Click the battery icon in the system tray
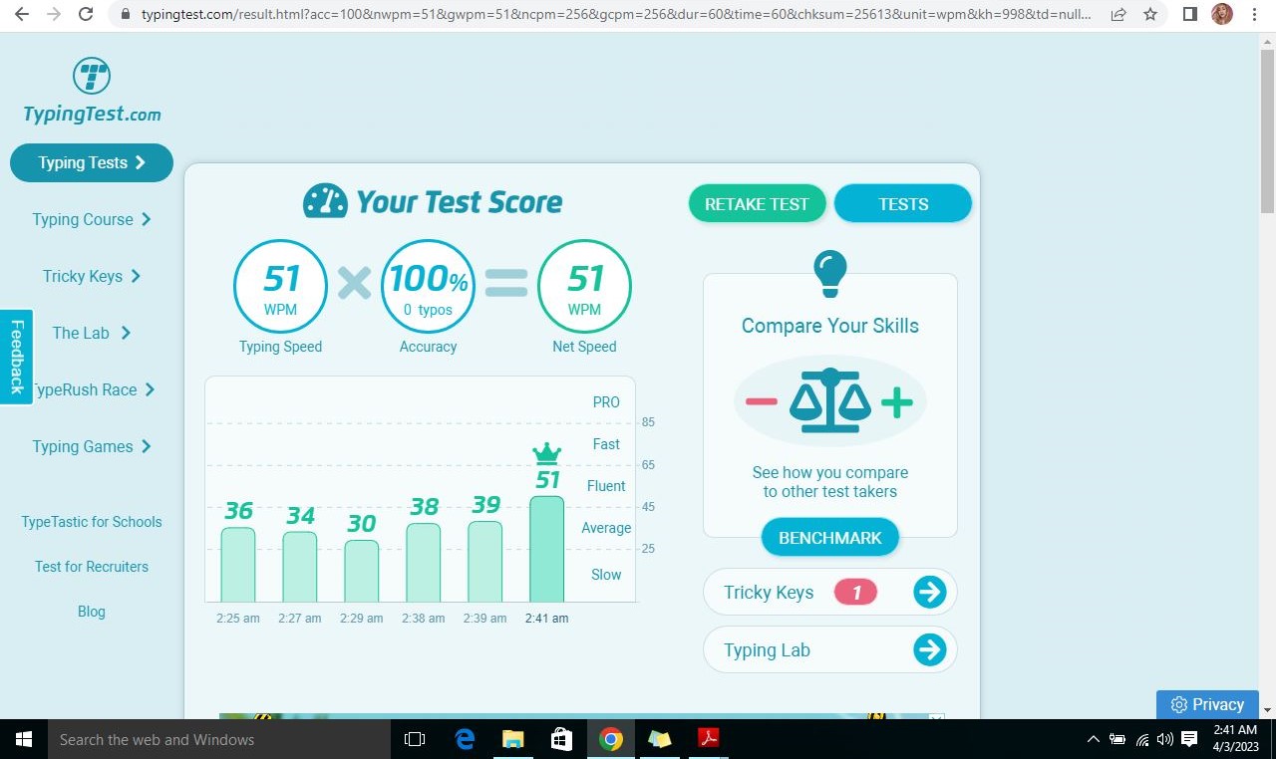1276x759 pixels. tap(1117, 739)
